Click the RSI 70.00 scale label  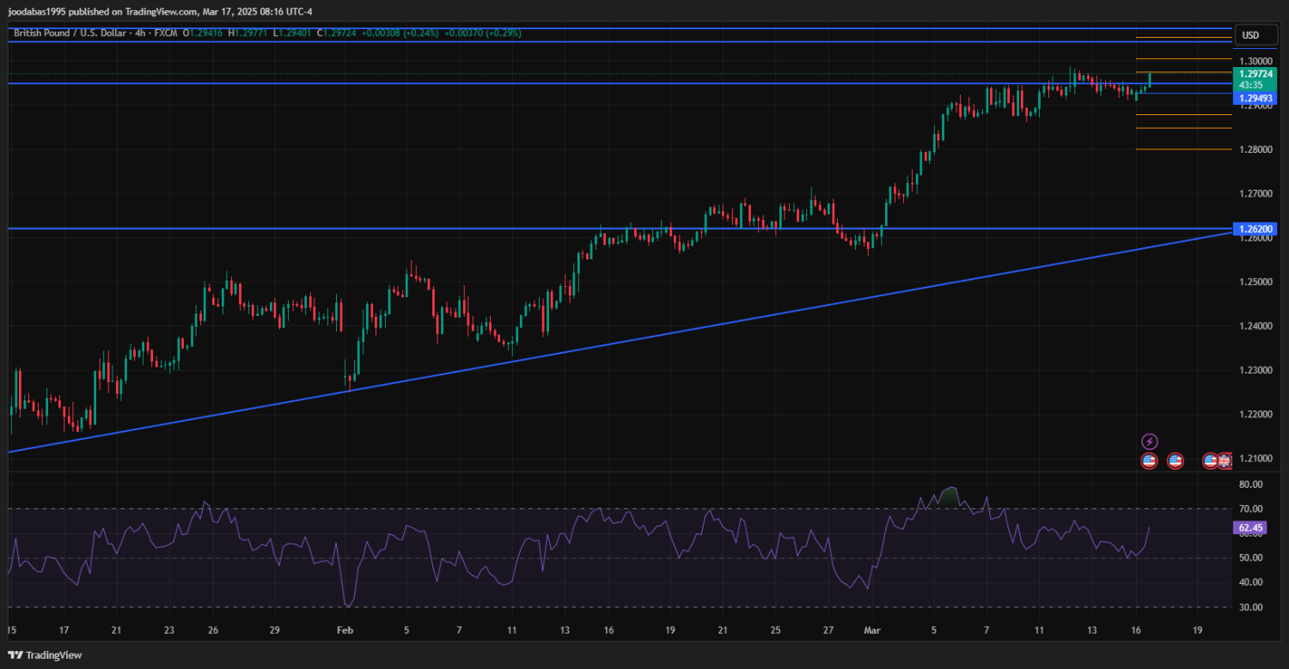1252,509
